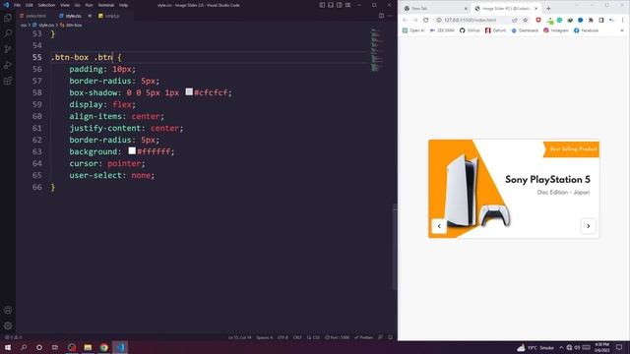Screen dimensions: 630x354
Task: Switch to the index.html editor tab
Action: point(32,16)
